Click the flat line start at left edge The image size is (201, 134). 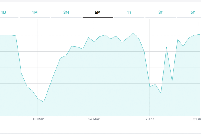[x=1, y=35]
